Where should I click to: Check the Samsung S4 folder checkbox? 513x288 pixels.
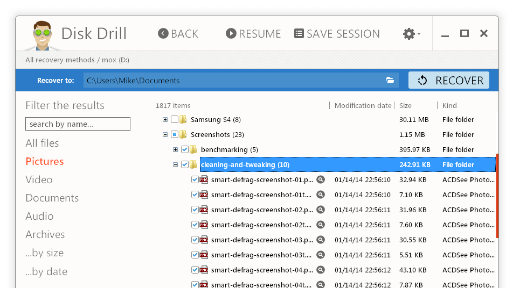[175, 119]
